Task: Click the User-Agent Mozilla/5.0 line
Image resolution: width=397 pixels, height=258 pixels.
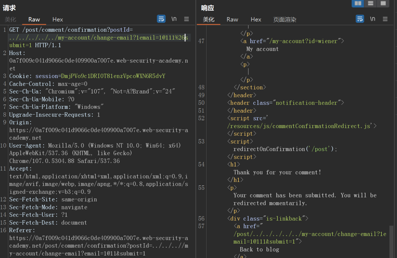Action: pos(95,146)
